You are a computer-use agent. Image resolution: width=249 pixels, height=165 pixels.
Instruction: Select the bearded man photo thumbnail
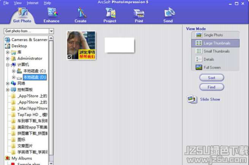point(81,45)
